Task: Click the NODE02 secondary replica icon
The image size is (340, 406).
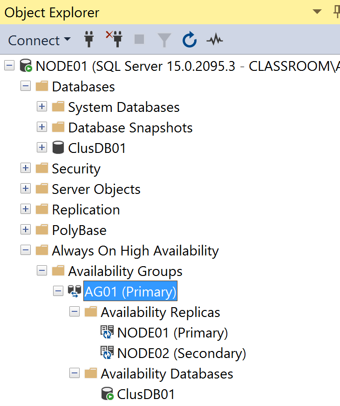Action: click(107, 353)
